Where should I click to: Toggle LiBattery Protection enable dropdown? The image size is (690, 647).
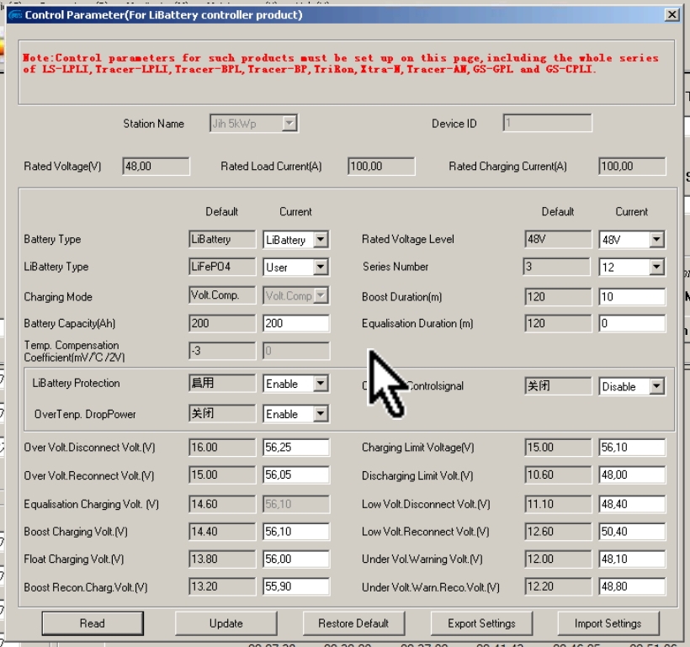click(320, 384)
